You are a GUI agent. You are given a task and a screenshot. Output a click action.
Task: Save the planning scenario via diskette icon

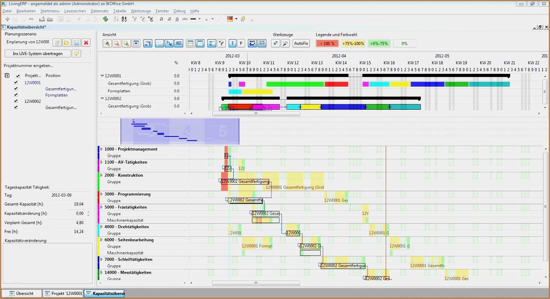(76, 42)
